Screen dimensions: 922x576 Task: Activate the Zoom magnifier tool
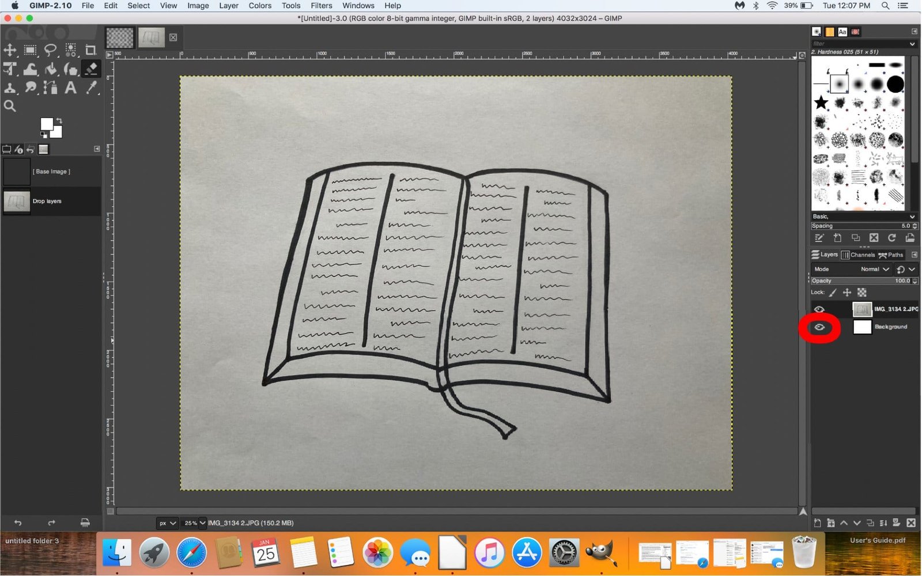point(10,106)
